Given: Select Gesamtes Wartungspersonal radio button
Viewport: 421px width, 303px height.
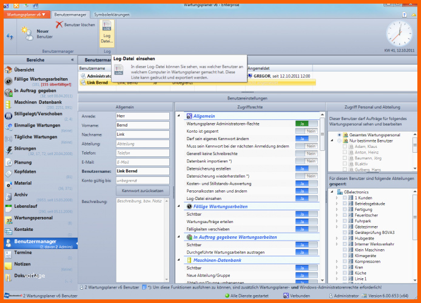Looking at the screenshot, I should [x=339, y=135].
